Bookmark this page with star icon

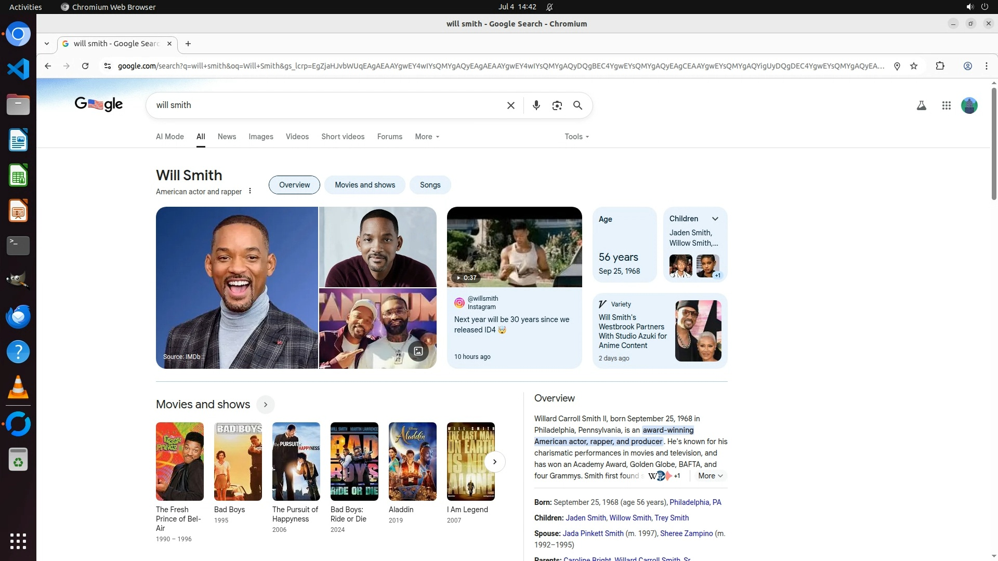click(914, 66)
